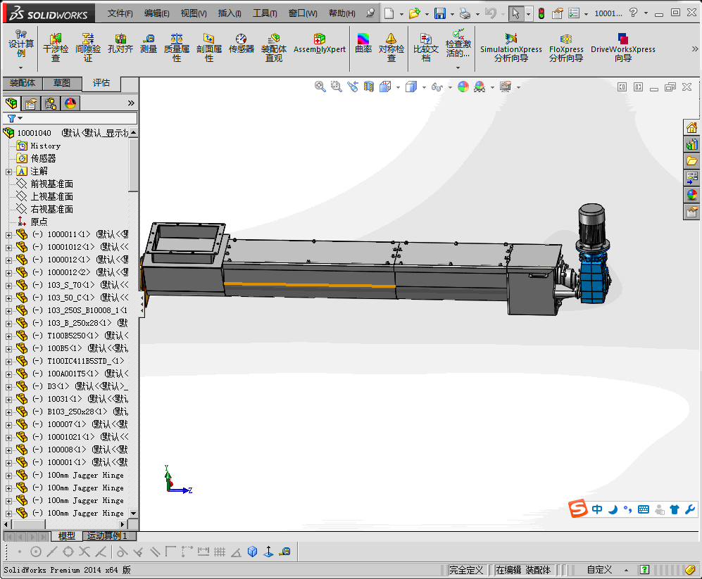Viewport: 702px width, 579px height.
Task: Expand the 注解 annotations tree node
Action: point(8,171)
